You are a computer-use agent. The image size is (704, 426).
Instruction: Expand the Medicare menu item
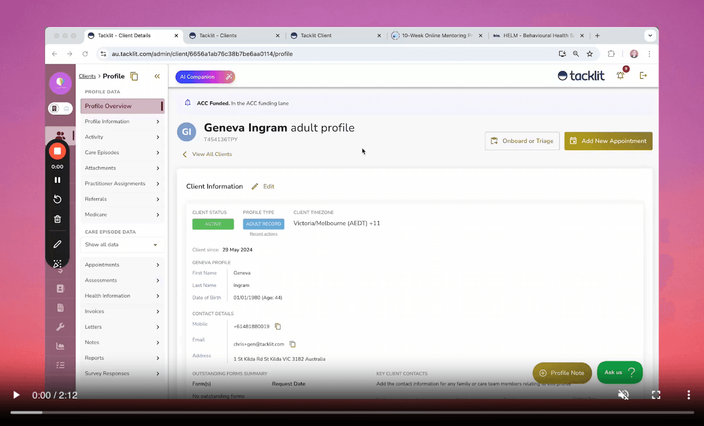pos(122,214)
